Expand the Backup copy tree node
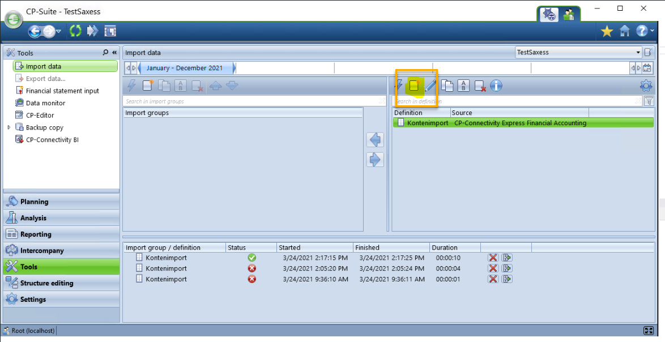This screenshot has height=342, width=665. click(9, 127)
